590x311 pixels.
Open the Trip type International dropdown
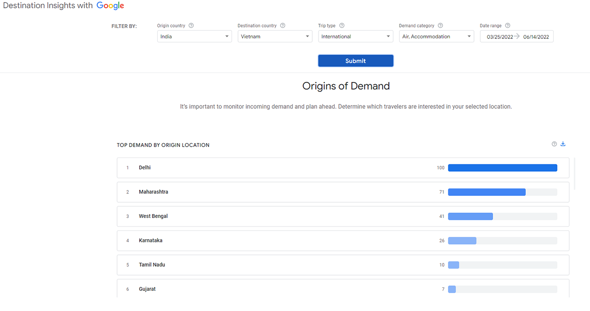click(355, 36)
